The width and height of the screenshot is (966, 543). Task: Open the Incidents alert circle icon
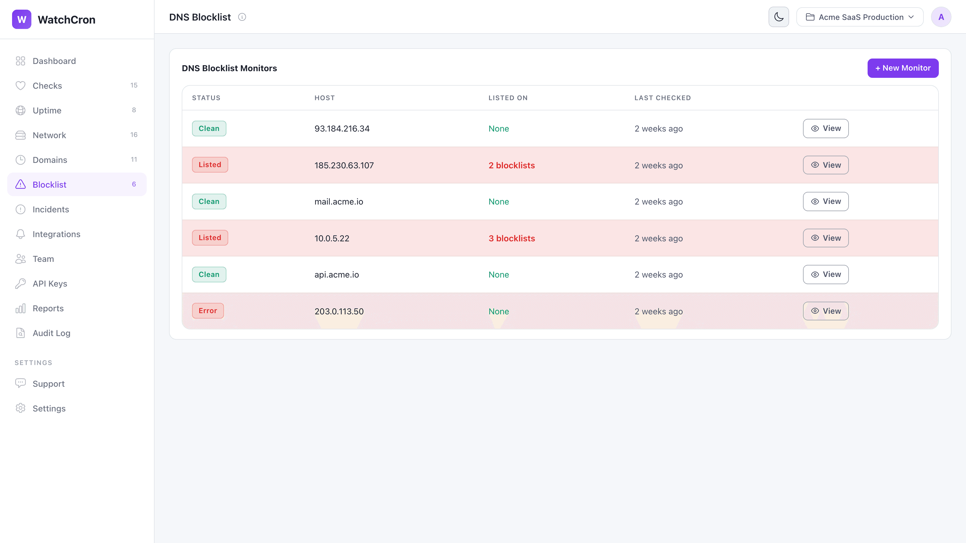[20, 209]
